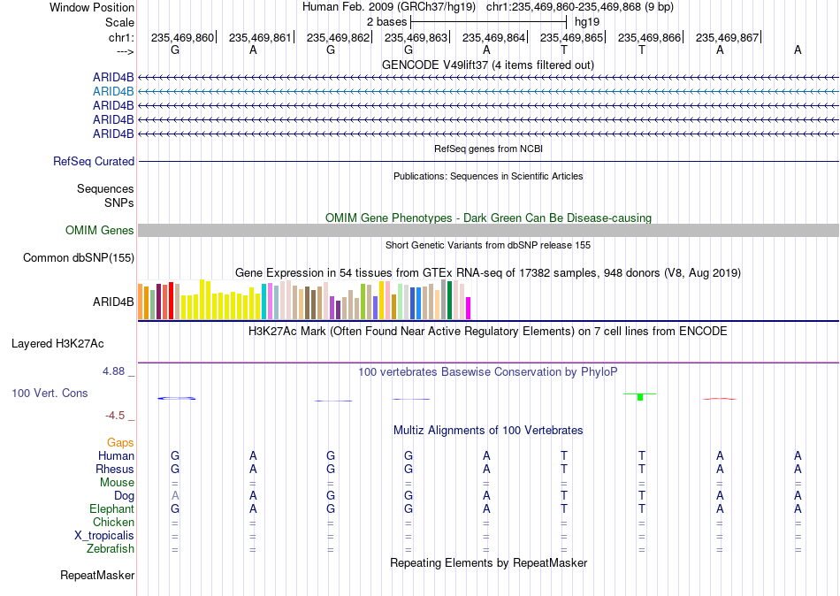
Task: Click the OMIM Genes gray bar
Action: 488,231
